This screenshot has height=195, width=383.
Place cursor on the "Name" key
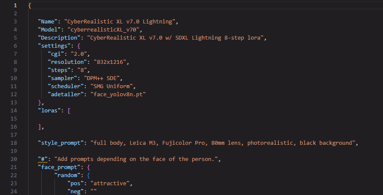click(x=48, y=22)
